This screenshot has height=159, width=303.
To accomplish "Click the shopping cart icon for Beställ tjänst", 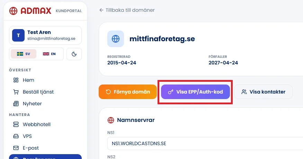I will (16, 92).
